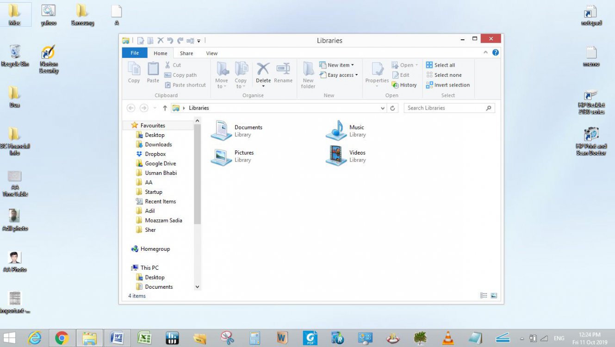Switch to large icons view using status bar toggle

point(493,295)
